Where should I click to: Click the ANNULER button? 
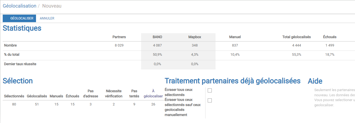point(47,18)
